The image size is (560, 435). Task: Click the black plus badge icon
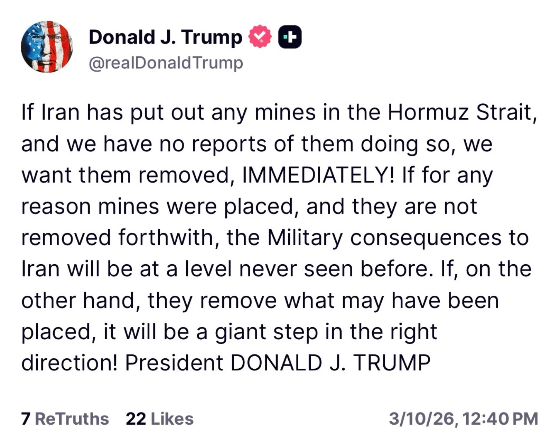(290, 37)
